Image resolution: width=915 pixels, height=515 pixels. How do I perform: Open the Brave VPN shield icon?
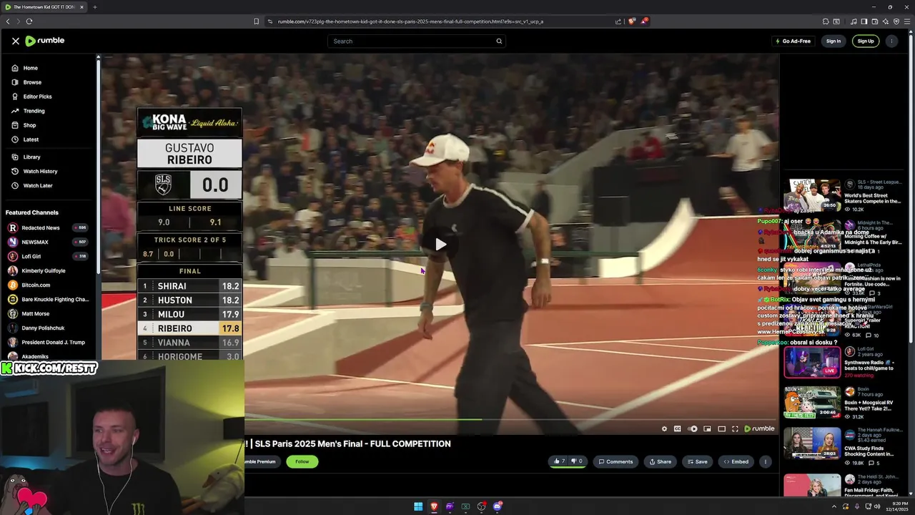coord(896,21)
